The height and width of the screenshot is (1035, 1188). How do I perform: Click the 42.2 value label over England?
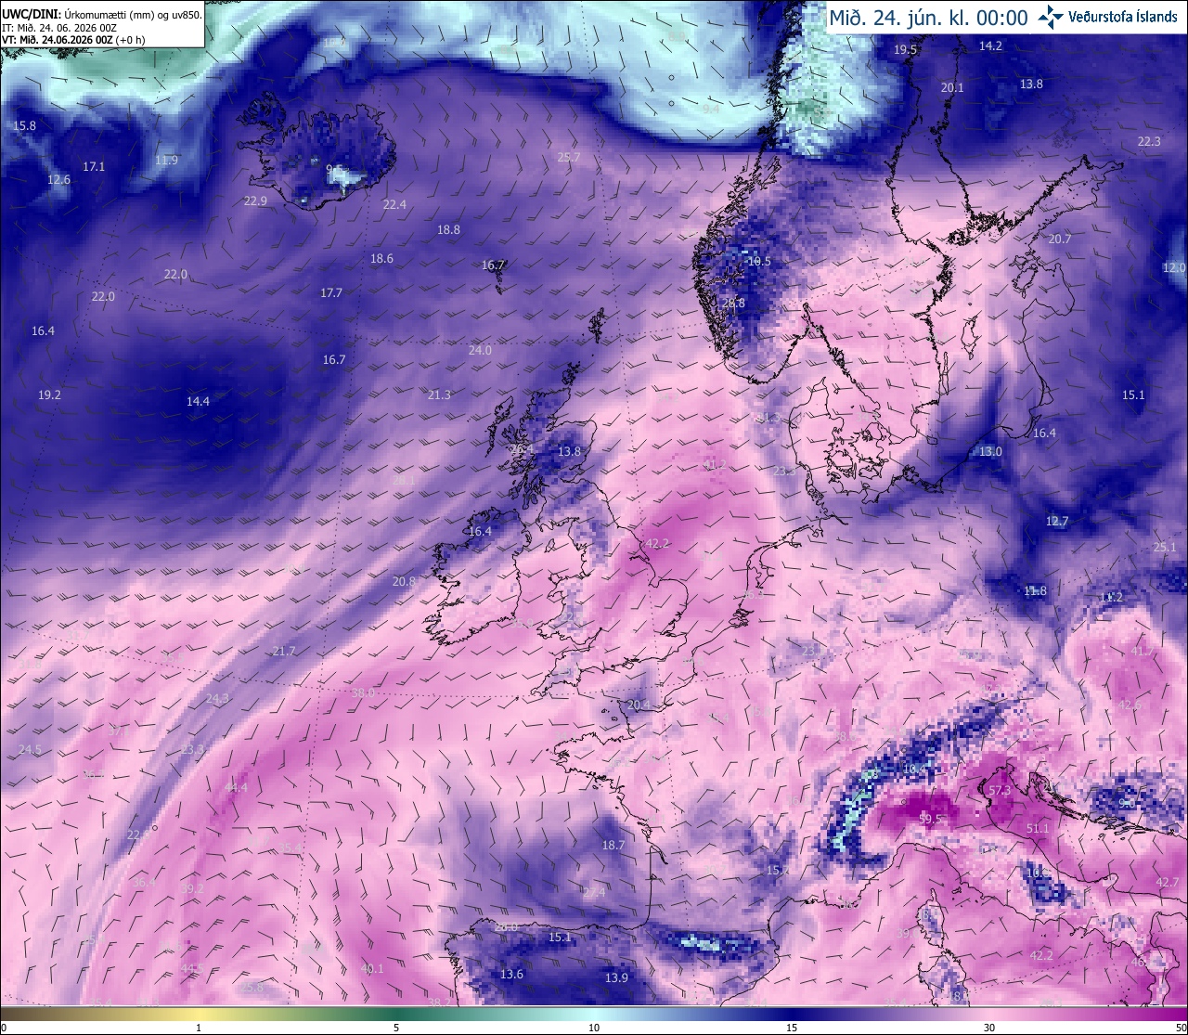click(x=657, y=544)
